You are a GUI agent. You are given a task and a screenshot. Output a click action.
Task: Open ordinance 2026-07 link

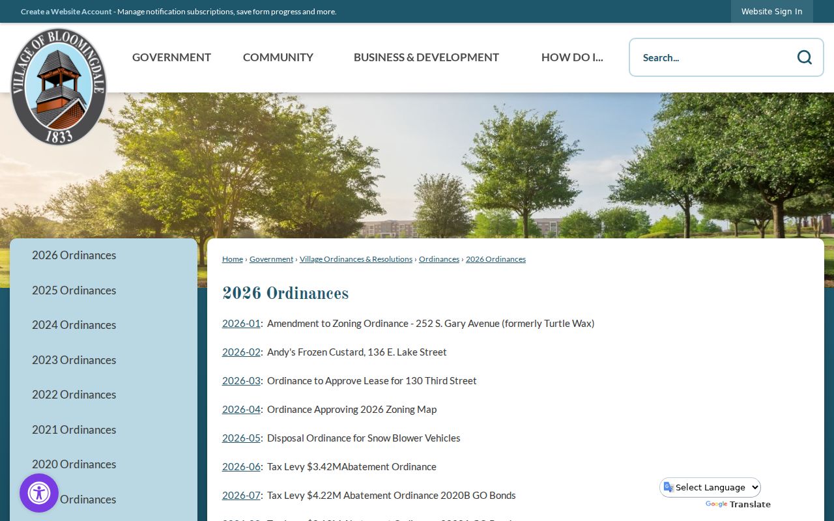tap(241, 496)
